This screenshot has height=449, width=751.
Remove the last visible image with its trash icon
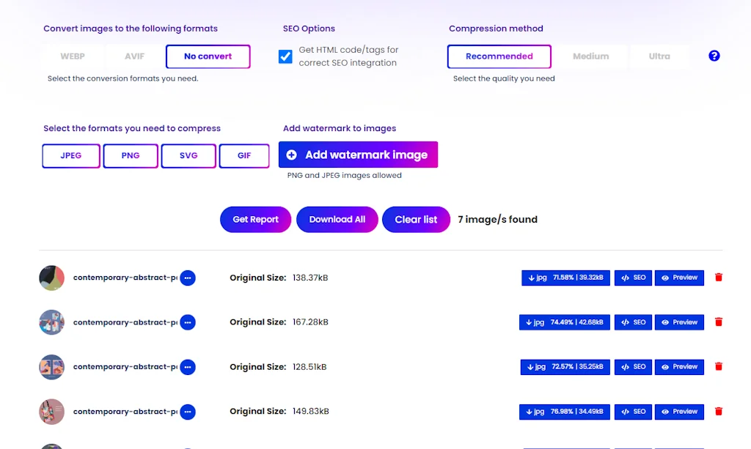point(718,412)
